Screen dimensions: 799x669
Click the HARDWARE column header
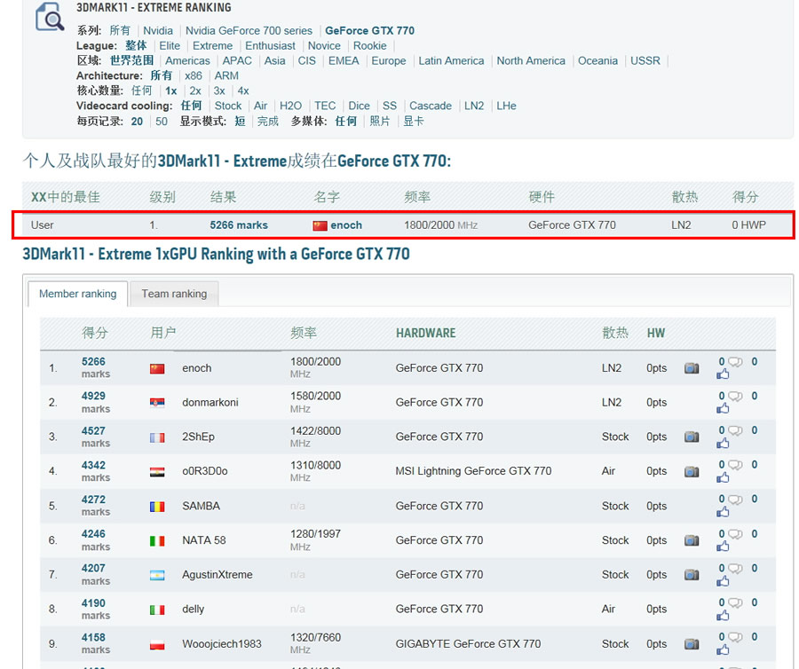click(x=425, y=333)
